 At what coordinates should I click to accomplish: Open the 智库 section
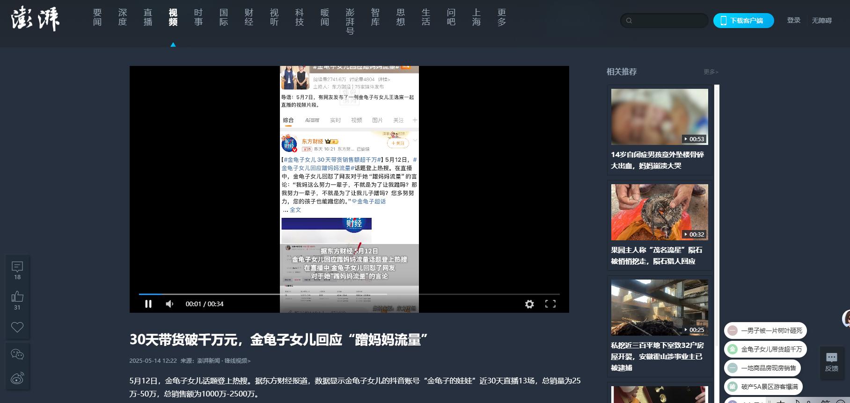(x=375, y=17)
